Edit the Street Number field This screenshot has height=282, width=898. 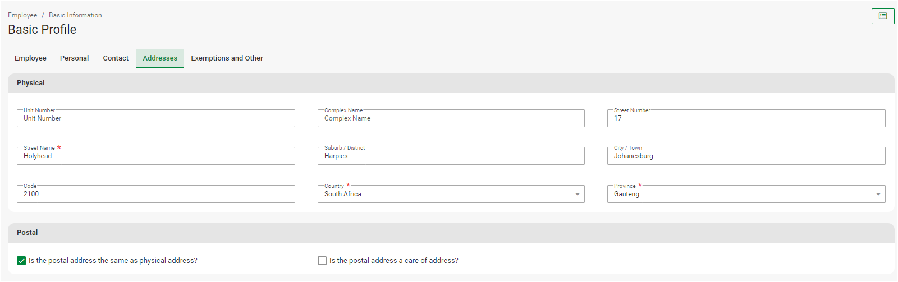(746, 118)
